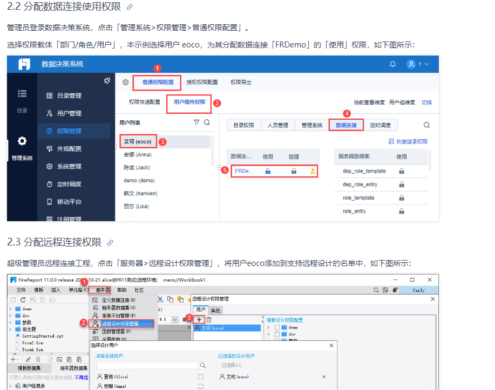The image size is (495, 390).
Task: Filter the 用户列表 with the funnel icon
Action: 196,122
